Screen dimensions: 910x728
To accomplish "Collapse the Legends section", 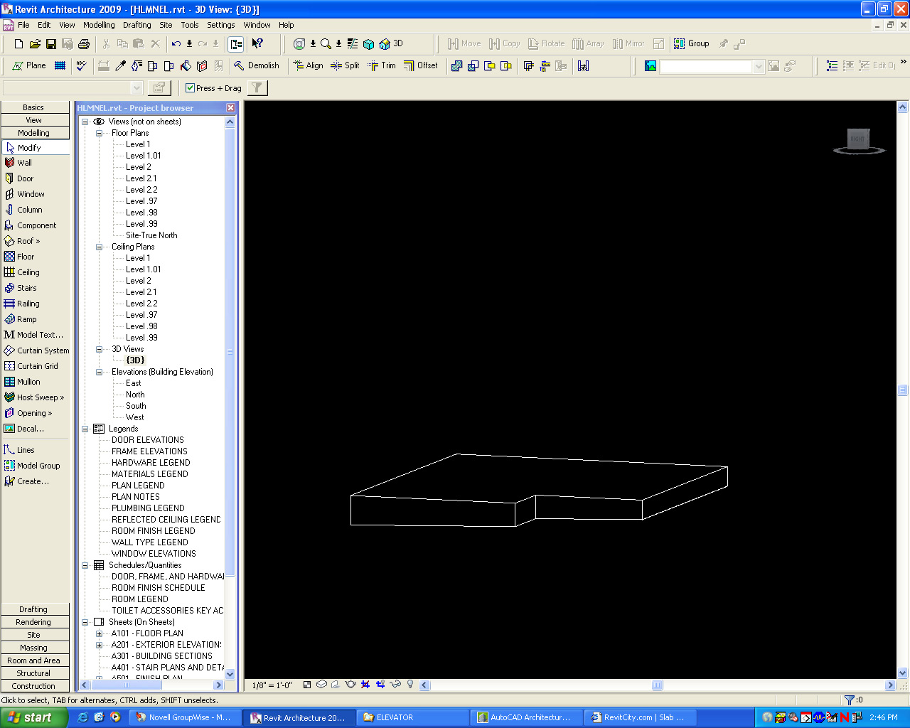I will pyautogui.click(x=85, y=429).
